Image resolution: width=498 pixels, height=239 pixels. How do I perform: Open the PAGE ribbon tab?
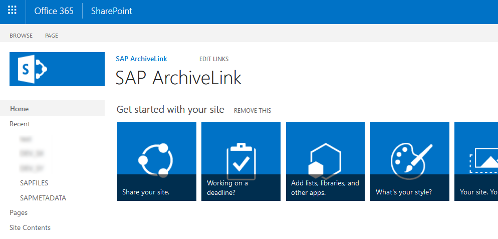click(x=52, y=36)
